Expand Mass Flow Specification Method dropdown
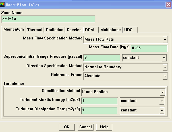Image resolution: width=172 pixels, height=132 pixels. tap(165, 39)
